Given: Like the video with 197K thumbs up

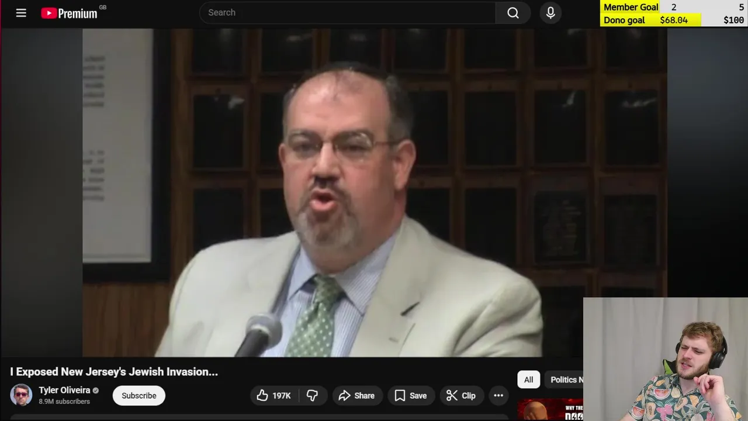Looking at the screenshot, I should [x=273, y=396].
